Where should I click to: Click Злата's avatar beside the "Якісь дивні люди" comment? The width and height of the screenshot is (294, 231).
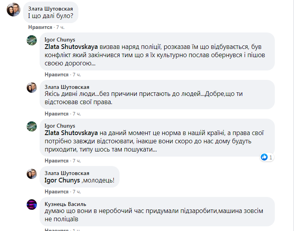pyautogui.click(x=32, y=87)
